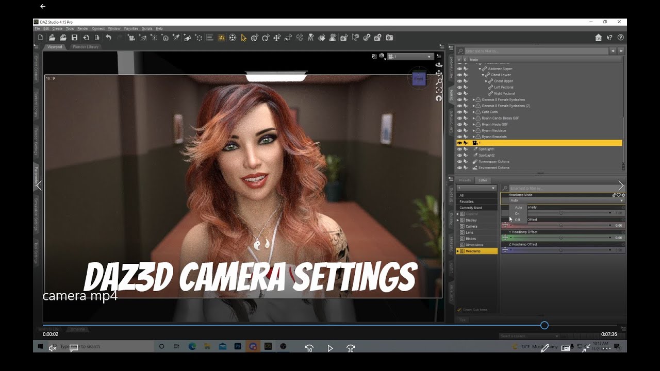The image size is (660, 371).
Task: Click the view cube in the viewport
Action: tap(419, 79)
